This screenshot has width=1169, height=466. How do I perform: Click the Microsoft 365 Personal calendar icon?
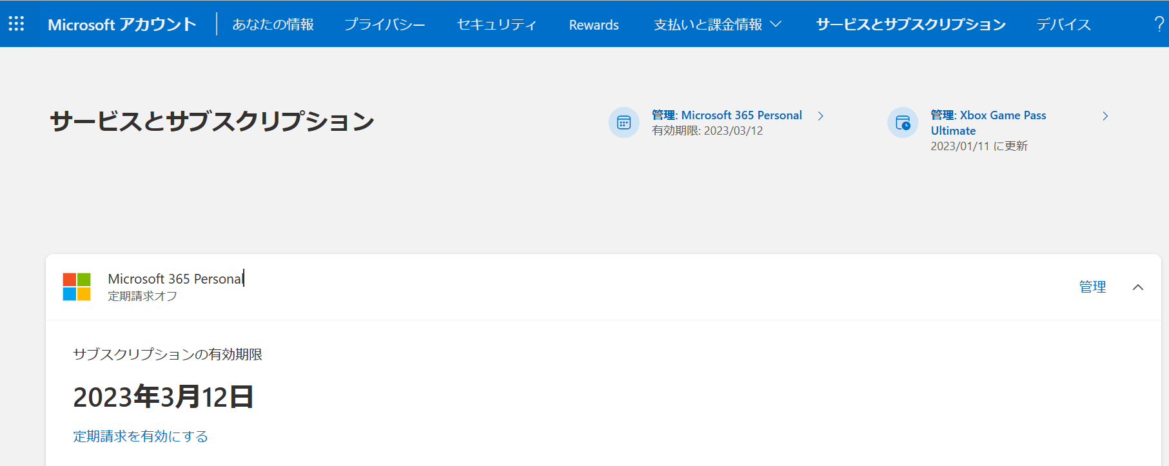tap(624, 122)
